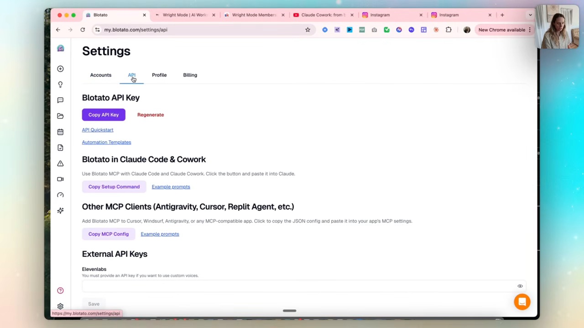Open the chat bubble icon in the sidebar
This screenshot has width=584, height=328.
(x=60, y=100)
